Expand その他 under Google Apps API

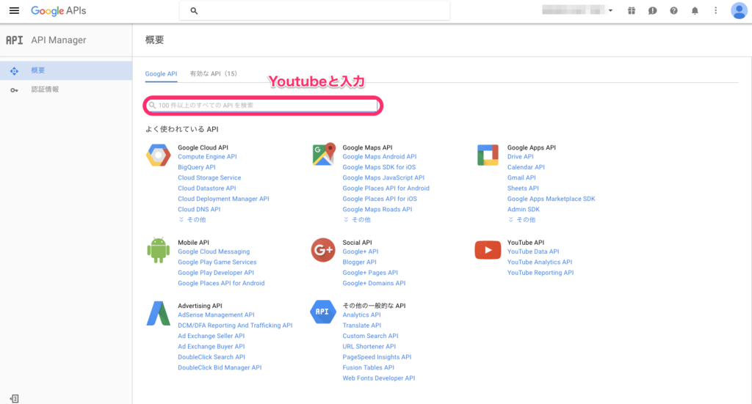pyautogui.click(x=522, y=220)
